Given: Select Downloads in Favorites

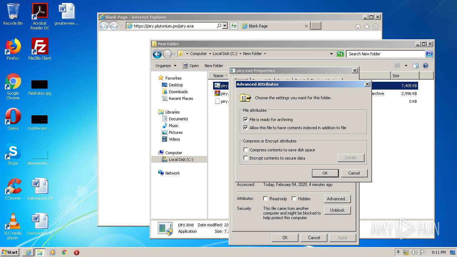Looking at the screenshot, I should [178, 92].
